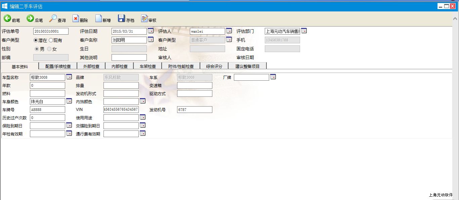Switch to the 建议整备项目 tab
Image resolution: width=459 pixels, height=200 pixels.
point(247,66)
